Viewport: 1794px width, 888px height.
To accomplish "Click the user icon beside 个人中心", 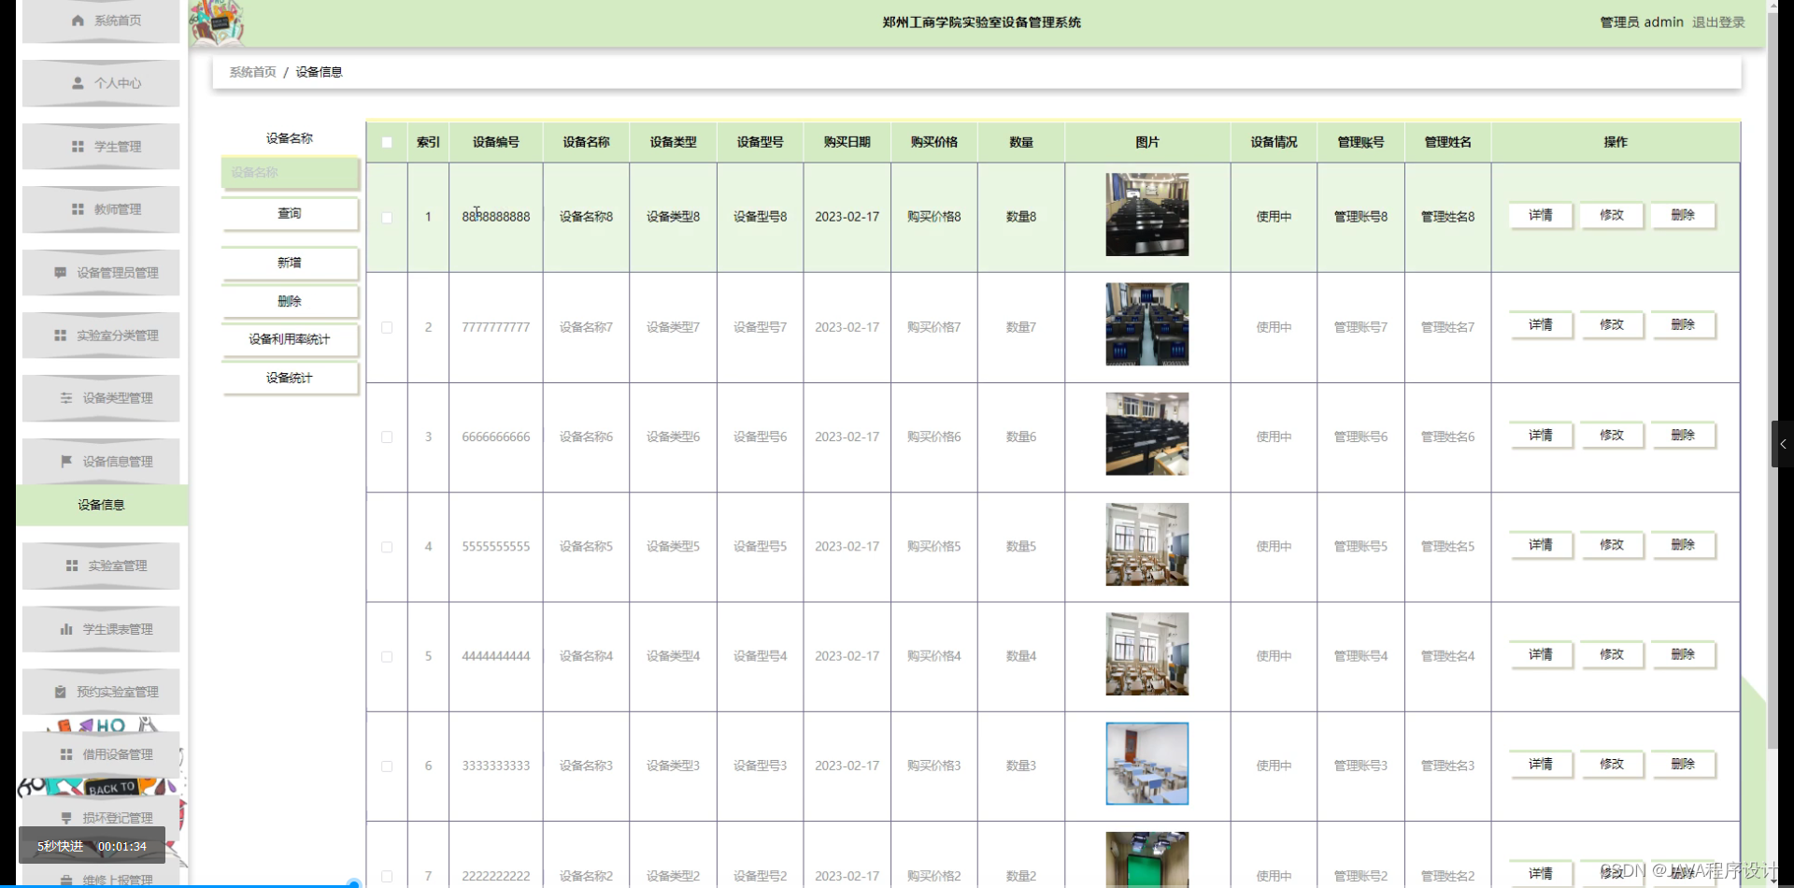I will [78, 83].
